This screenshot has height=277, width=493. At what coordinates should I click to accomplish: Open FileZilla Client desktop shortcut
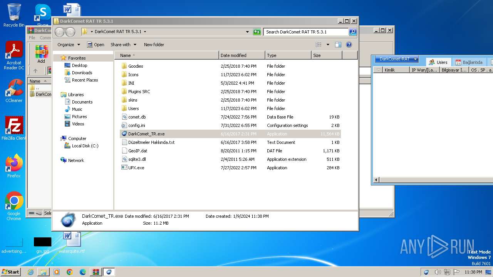click(14, 128)
